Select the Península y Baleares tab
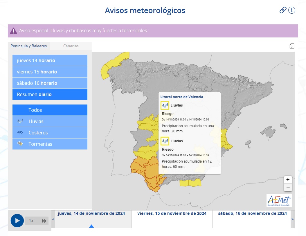 tap(29, 46)
